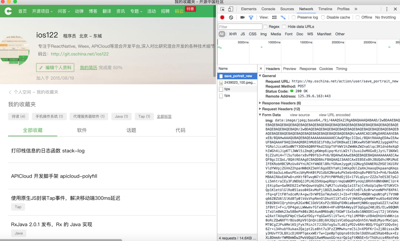
Task: Enable Regex filter checkbox
Action: (265, 26)
